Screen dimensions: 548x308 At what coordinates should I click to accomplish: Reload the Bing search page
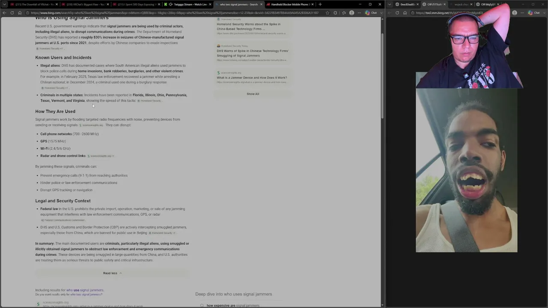[x=12, y=13]
